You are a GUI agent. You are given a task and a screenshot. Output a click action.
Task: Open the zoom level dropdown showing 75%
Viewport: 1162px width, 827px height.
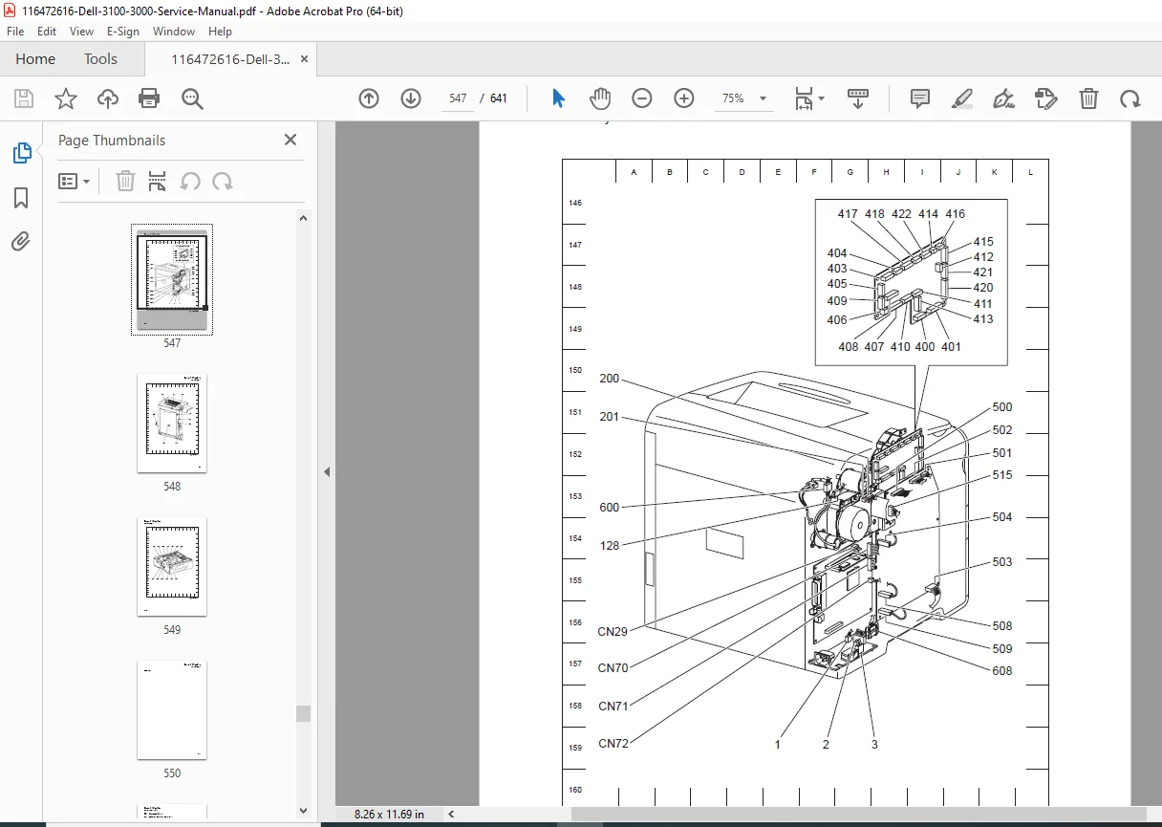tap(744, 98)
